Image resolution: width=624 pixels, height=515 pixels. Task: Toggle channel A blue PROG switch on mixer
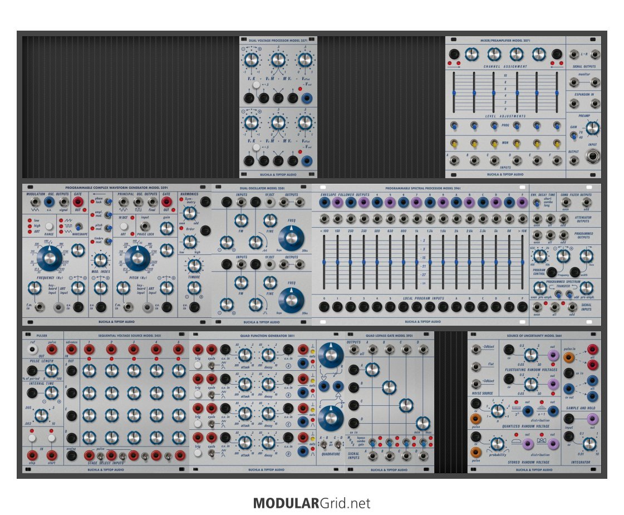454,126
